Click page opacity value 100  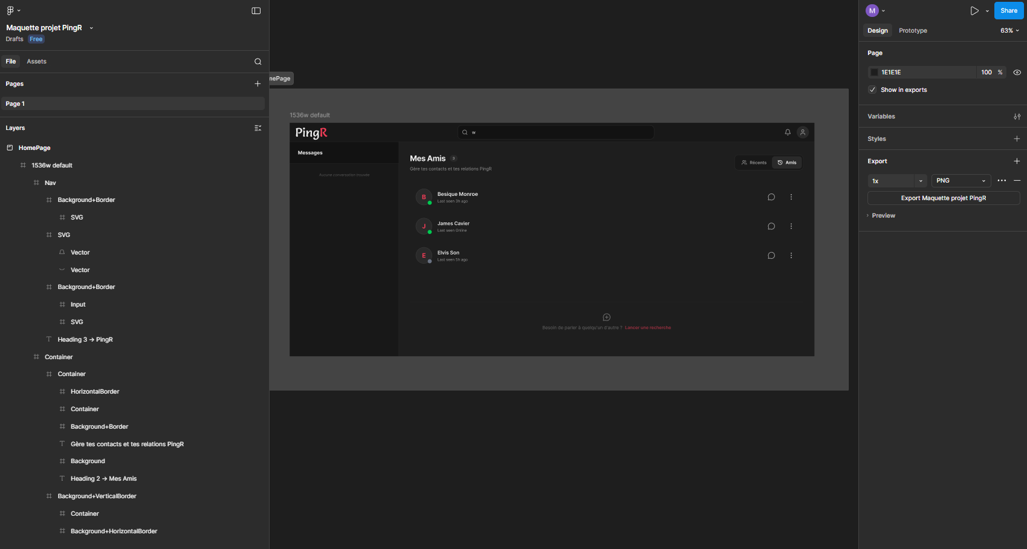pos(987,73)
